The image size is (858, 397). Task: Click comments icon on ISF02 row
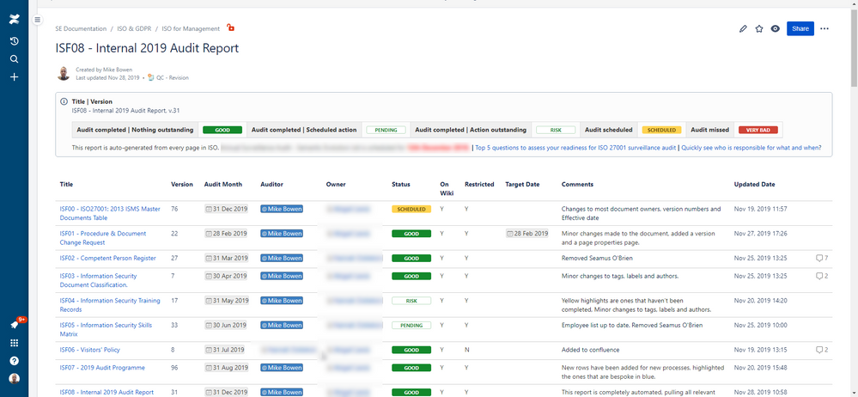tap(821, 258)
